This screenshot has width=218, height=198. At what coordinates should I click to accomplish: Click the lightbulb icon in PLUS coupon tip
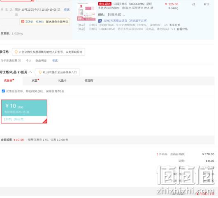click(40, 72)
